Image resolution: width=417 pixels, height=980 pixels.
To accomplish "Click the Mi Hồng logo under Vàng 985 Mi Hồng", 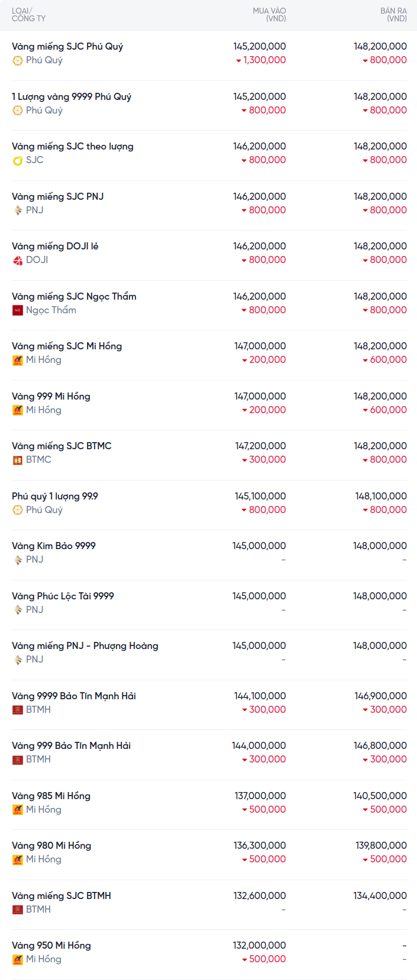I will pos(18,810).
